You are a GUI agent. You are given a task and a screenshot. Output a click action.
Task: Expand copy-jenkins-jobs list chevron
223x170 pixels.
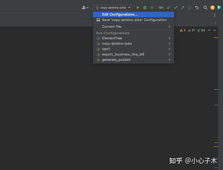pyautogui.click(x=169, y=44)
